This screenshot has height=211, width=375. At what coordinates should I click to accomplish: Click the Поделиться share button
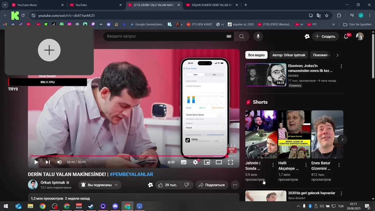(212, 185)
